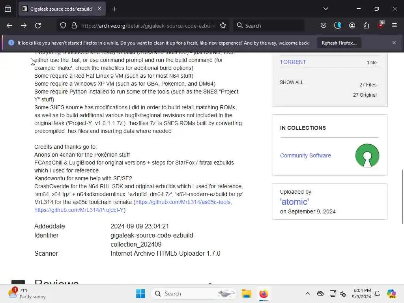Click the 'Credits and thanks go to:' line
This screenshot has height=303, width=404.
[65, 147]
